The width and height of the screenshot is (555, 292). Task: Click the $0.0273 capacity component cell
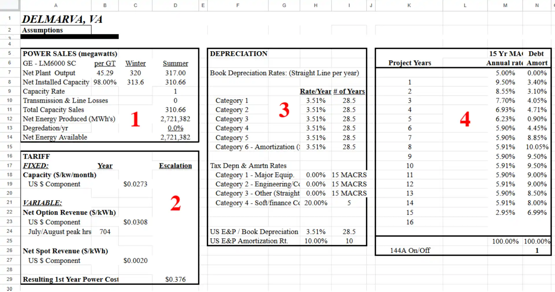point(135,184)
